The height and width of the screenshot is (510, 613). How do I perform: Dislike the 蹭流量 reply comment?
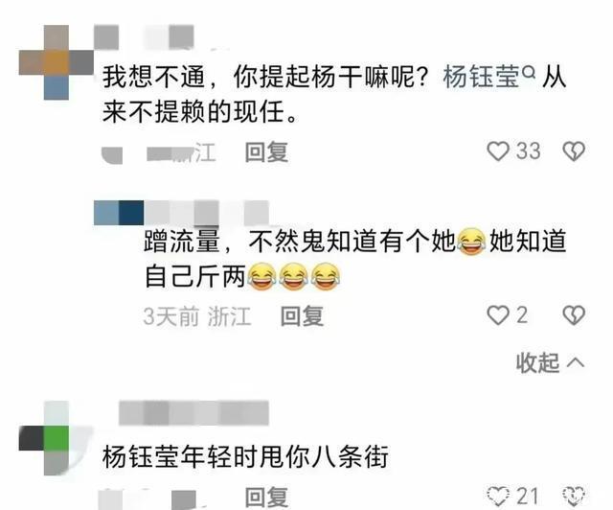coord(574,315)
